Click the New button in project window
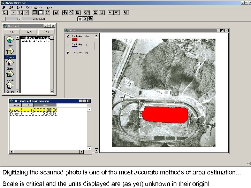This screenshot has height=188, width=251. pos(12,32)
